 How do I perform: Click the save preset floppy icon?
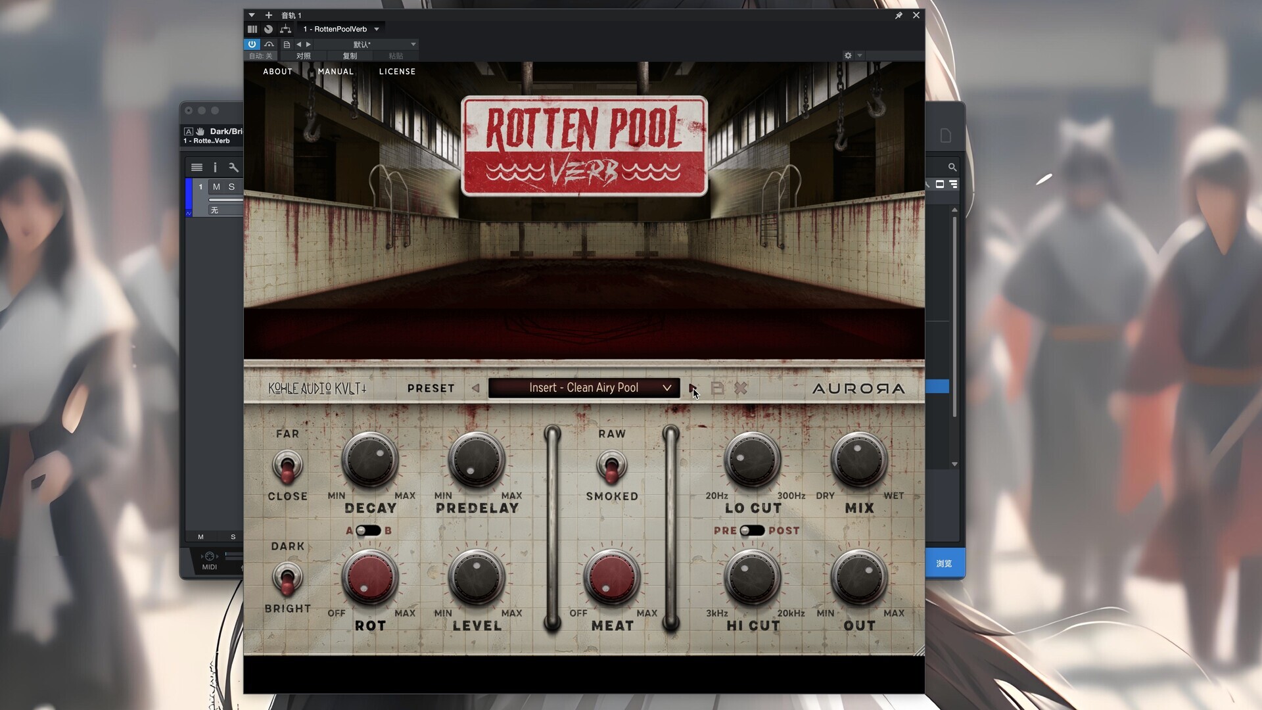717,389
